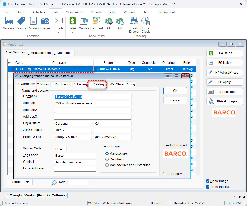The width and height of the screenshot is (247, 206).
Task: Click the F7-Adjust Prices button
Action: pyautogui.click(x=225, y=73)
